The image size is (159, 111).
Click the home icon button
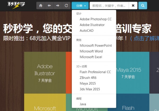coord(41,6)
